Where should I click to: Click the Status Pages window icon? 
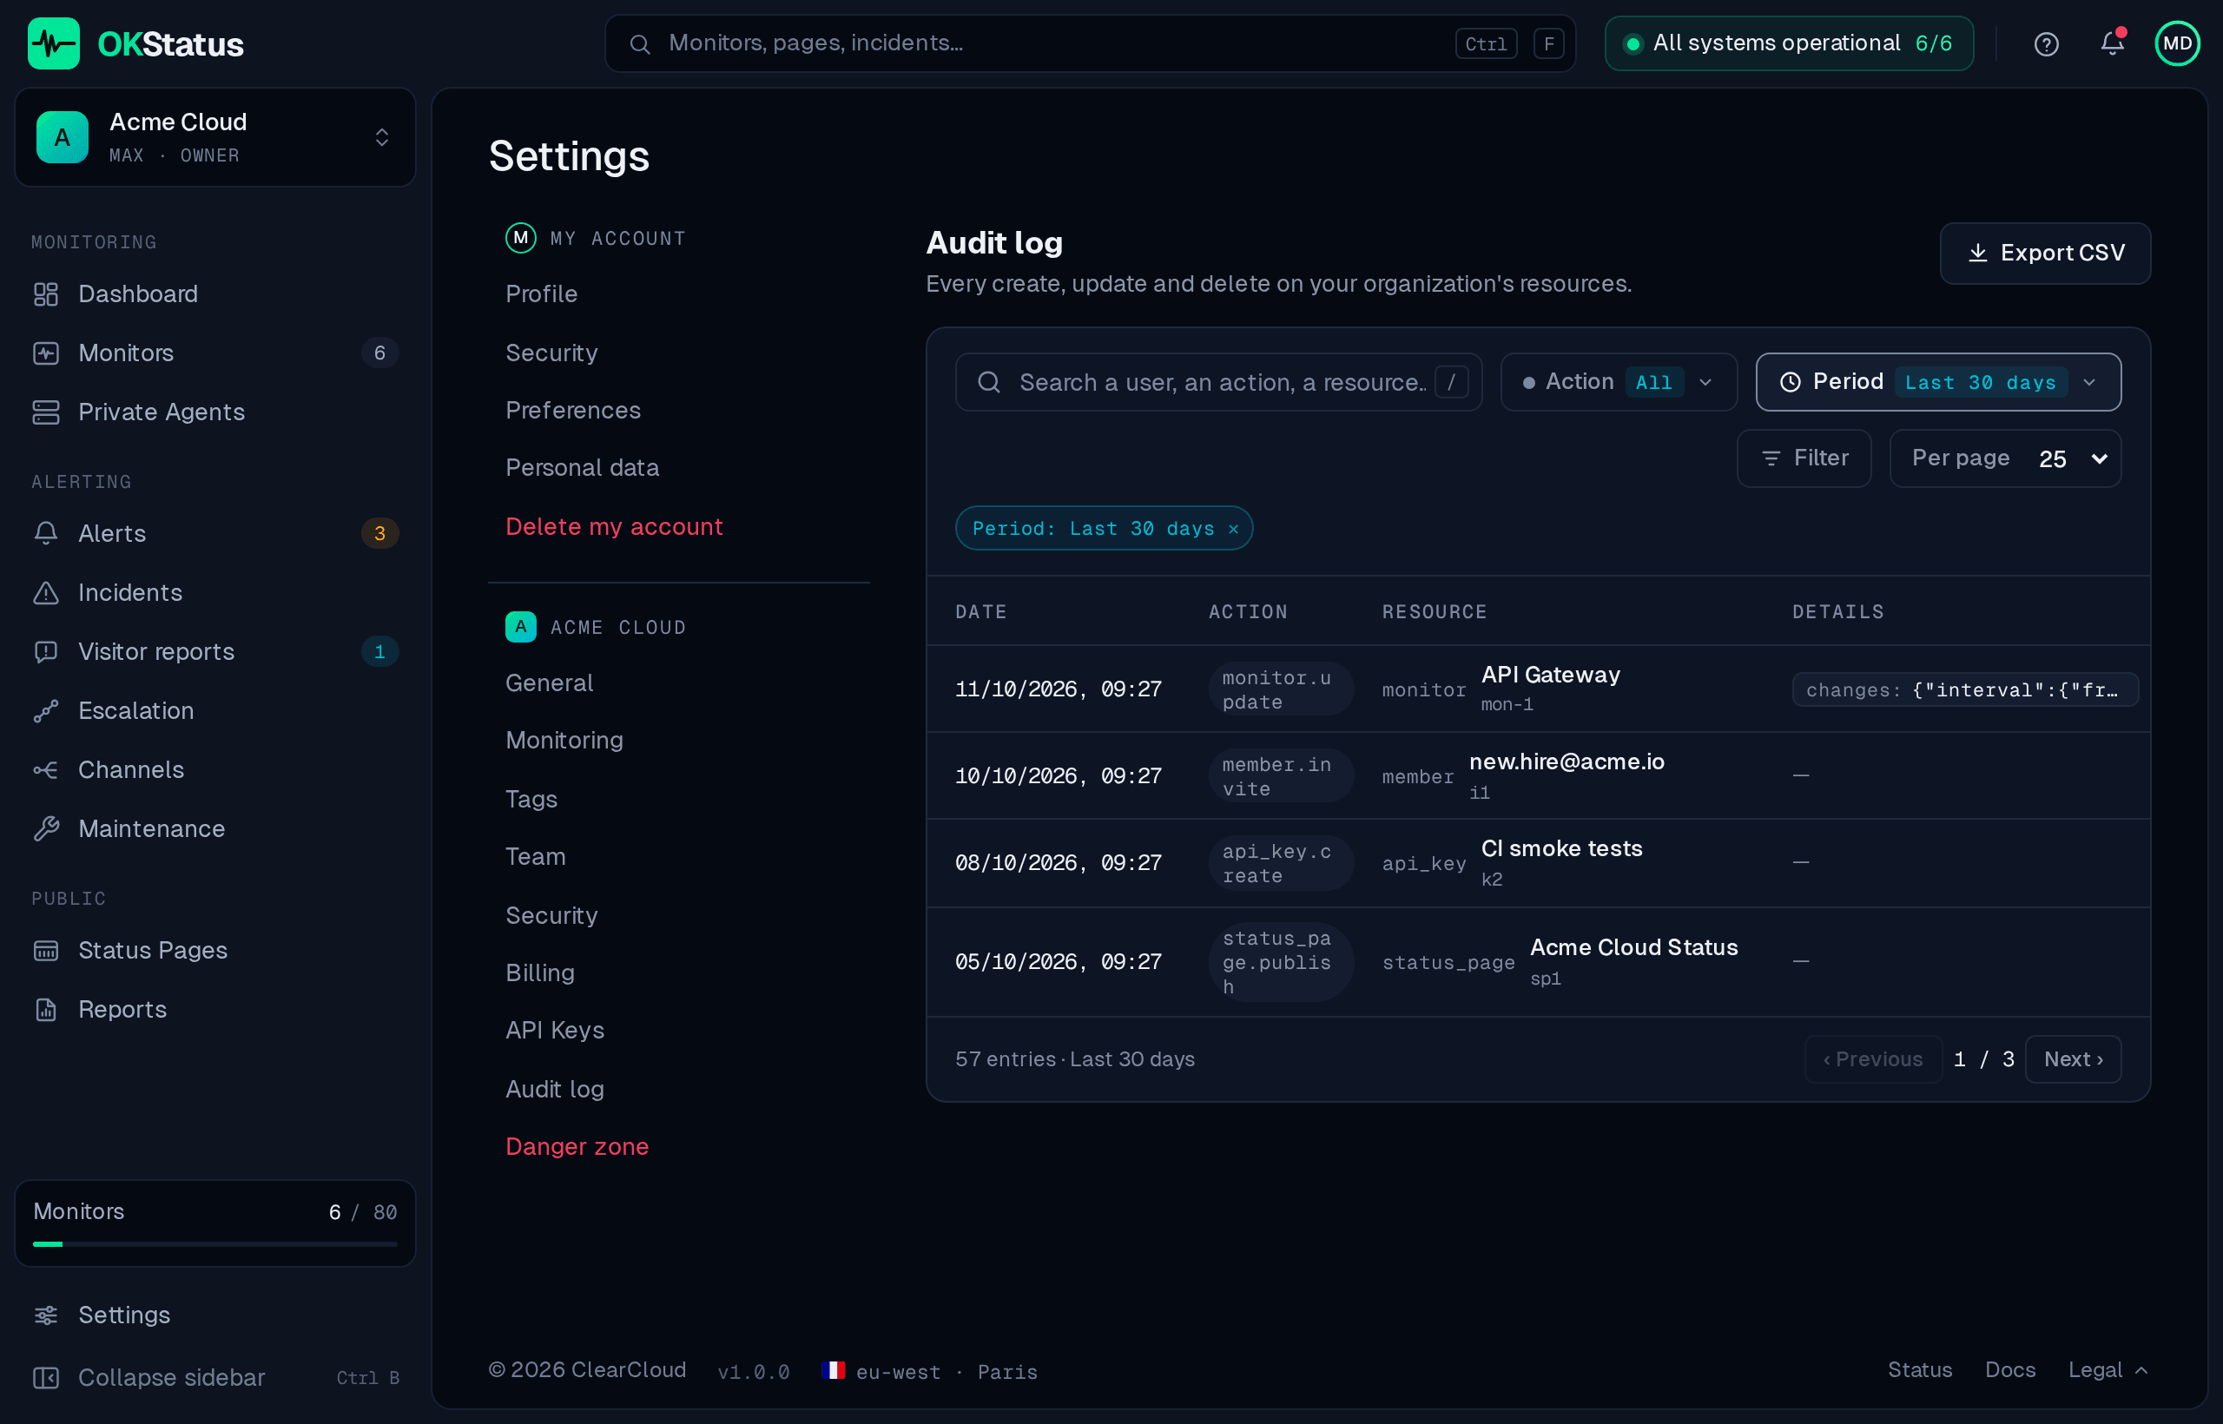click(45, 951)
